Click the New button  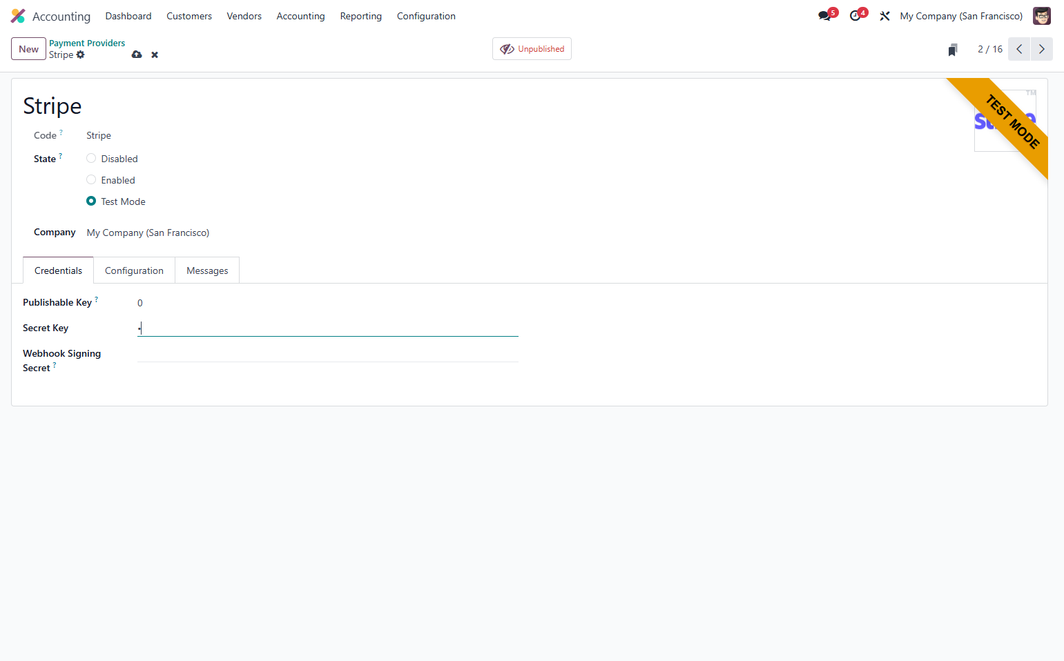(x=28, y=49)
